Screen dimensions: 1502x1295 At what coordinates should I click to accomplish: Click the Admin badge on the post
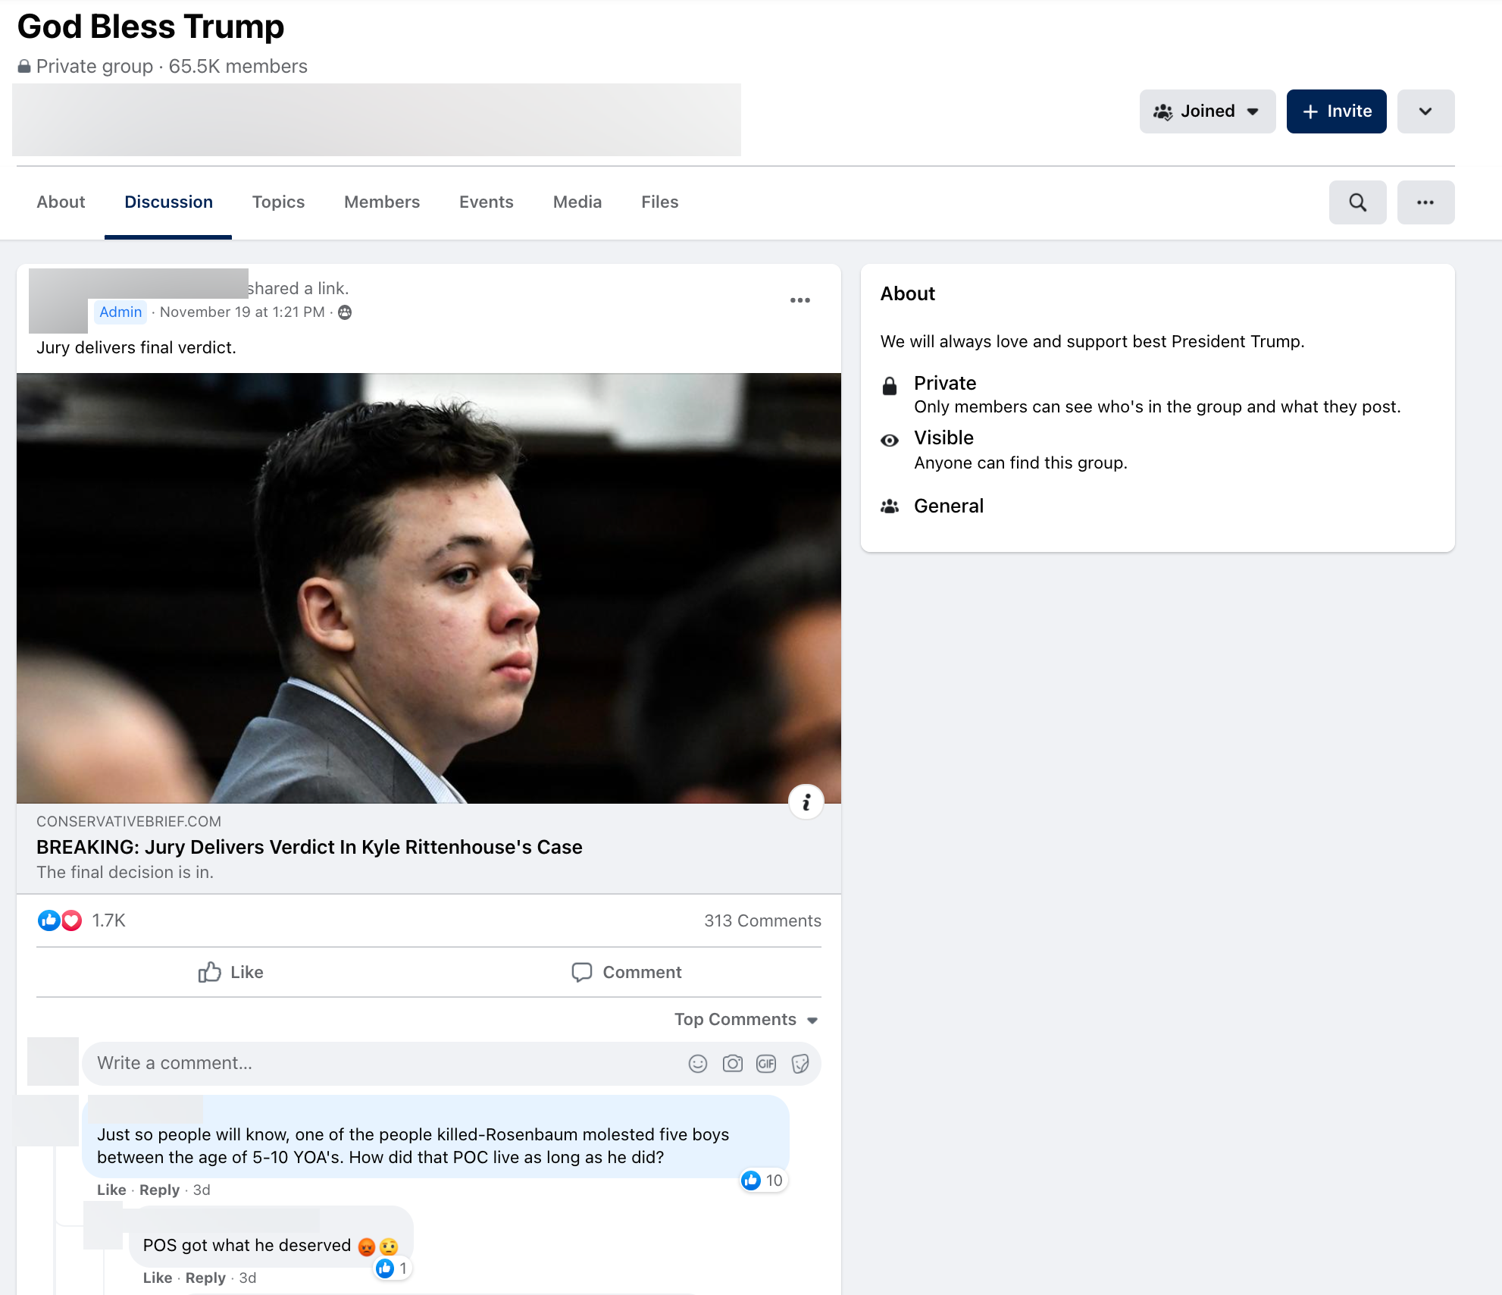[x=120, y=312]
